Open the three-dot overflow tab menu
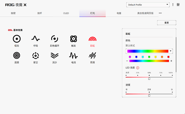The width and height of the screenshot is (185, 114). 160,13
